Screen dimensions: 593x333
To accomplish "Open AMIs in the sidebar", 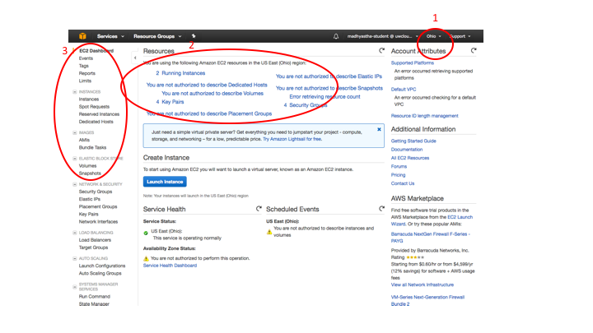I will tap(84, 140).
